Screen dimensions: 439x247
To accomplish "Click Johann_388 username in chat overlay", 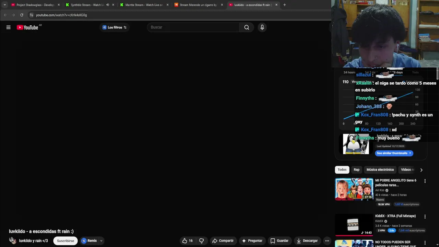I will pyautogui.click(x=369, y=107).
